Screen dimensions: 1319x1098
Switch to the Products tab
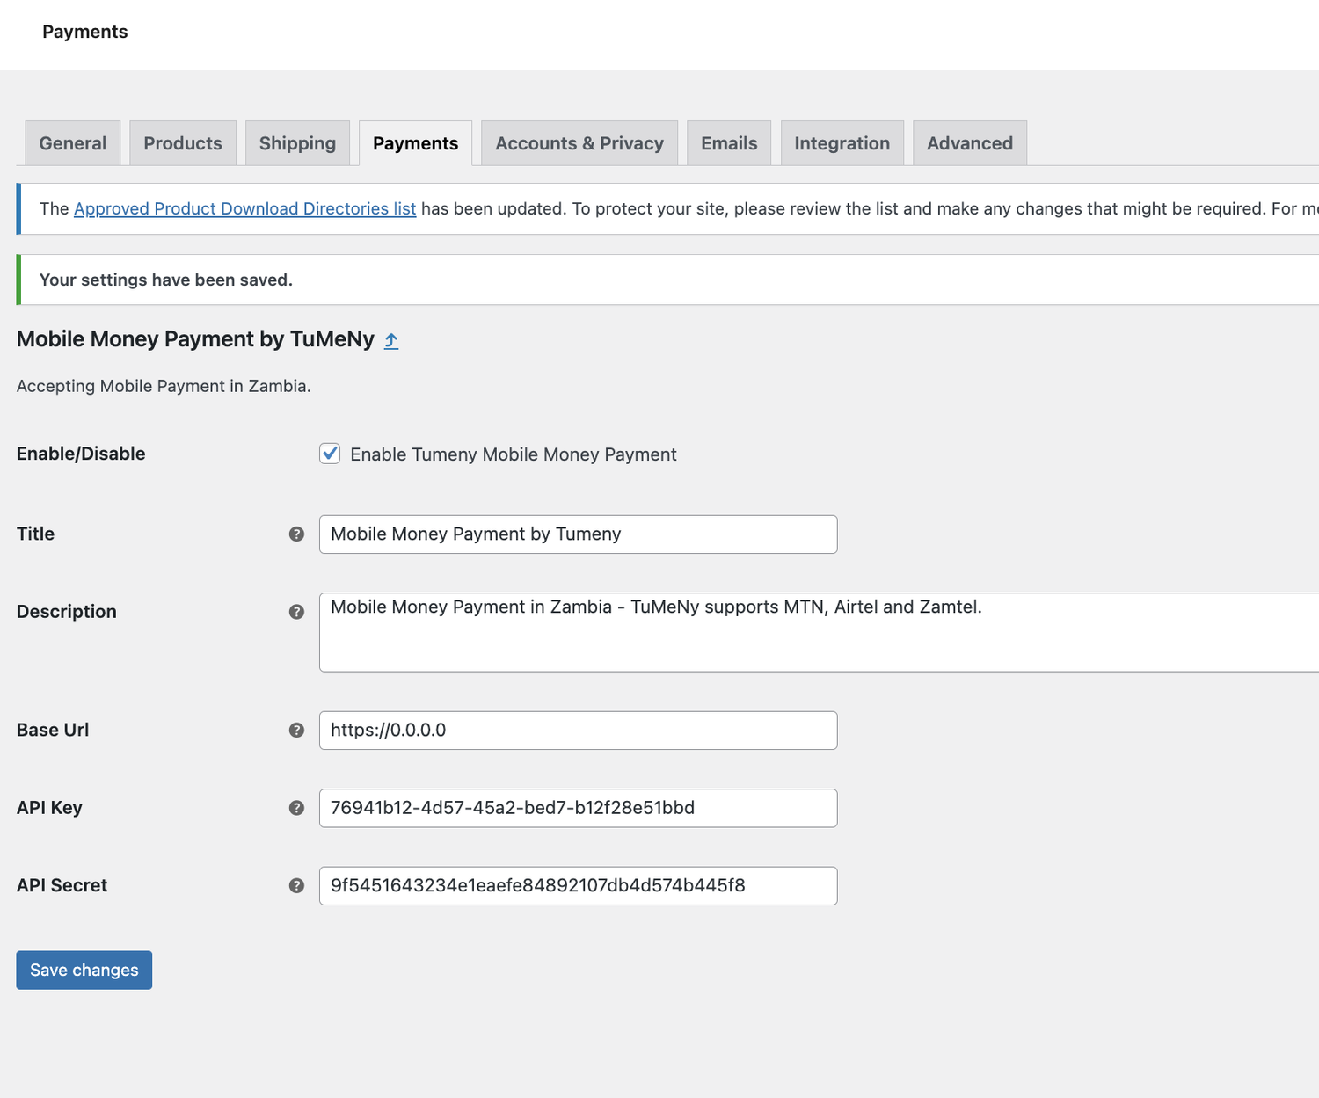[x=183, y=143]
